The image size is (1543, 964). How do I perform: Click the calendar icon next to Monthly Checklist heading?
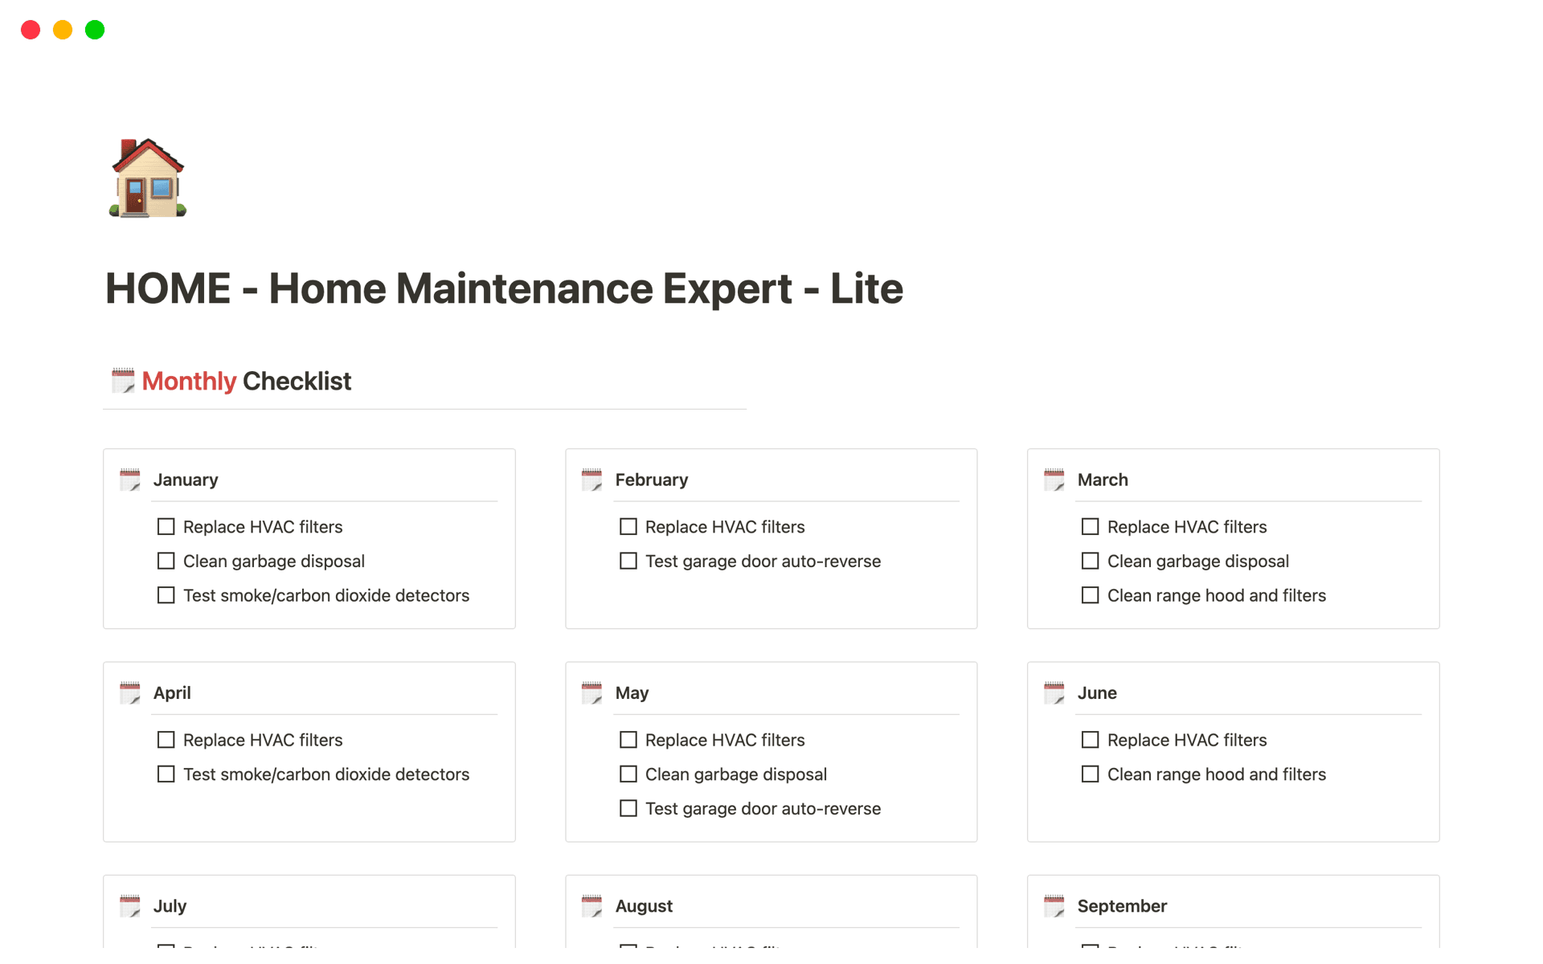pos(122,380)
